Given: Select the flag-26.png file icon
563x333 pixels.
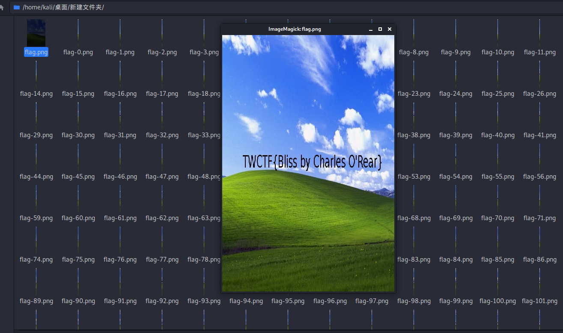Looking at the screenshot, I should 539,74.
